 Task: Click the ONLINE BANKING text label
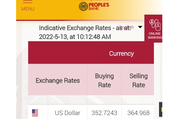pyautogui.click(x=155, y=36)
